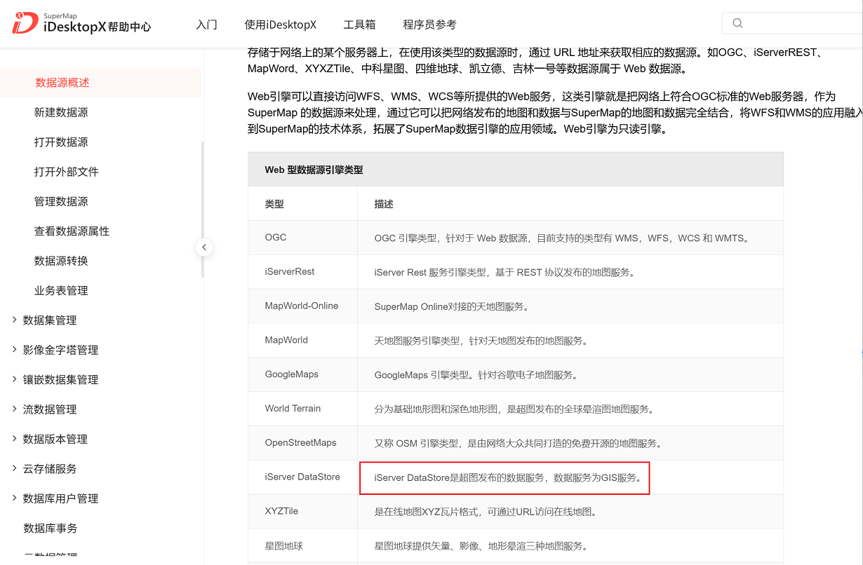Open the 查看数据源属性 page
863x565 pixels.
pyautogui.click(x=72, y=231)
